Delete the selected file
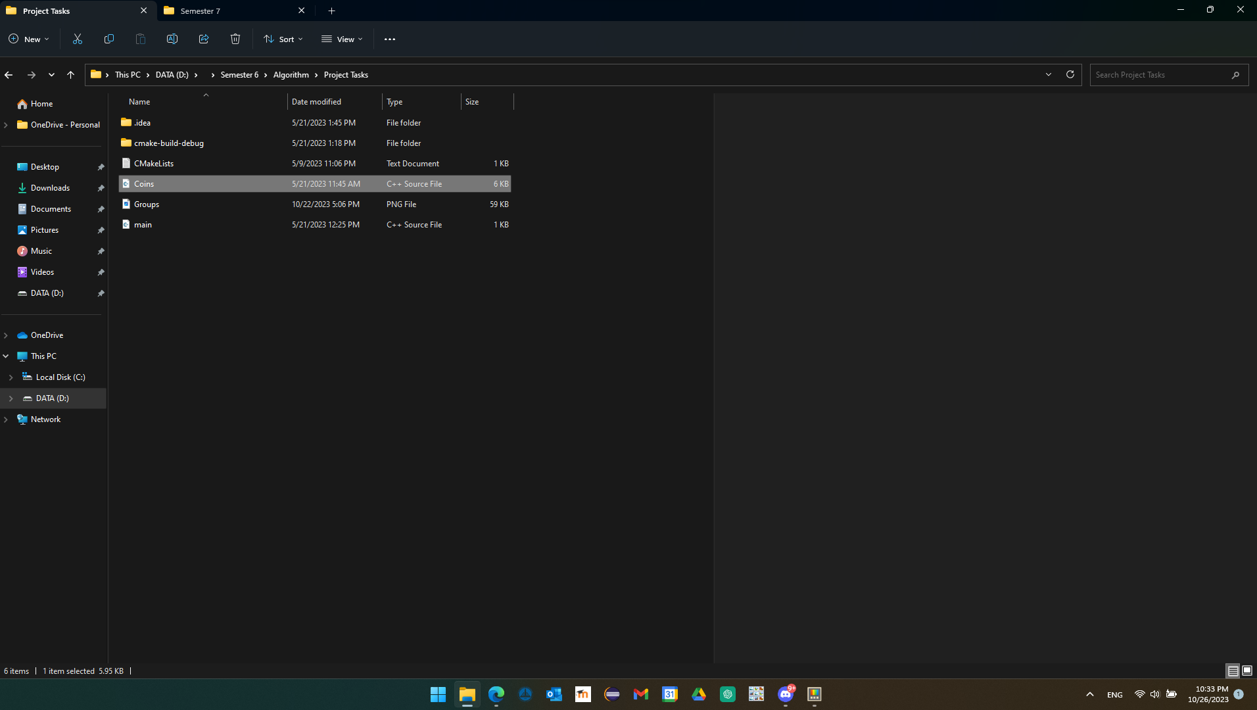This screenshot has width=1257, height=710. (x=235, y=39)
